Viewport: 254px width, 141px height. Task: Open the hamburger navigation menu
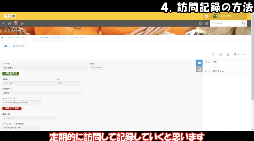pos(3,23)
